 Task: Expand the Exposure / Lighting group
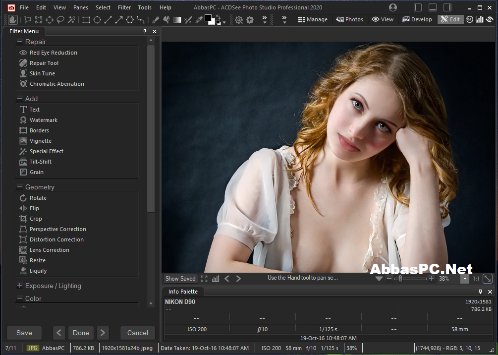coord(20,286)
